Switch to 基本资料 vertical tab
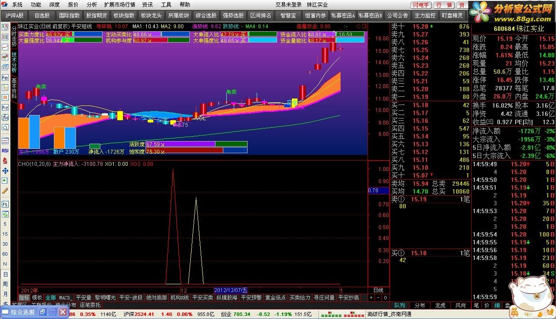Screen dimensions: 556x319 tap(14, 89)
